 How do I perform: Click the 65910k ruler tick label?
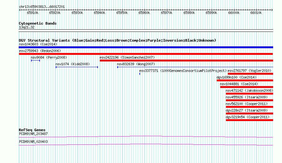[x=33, y=13]
